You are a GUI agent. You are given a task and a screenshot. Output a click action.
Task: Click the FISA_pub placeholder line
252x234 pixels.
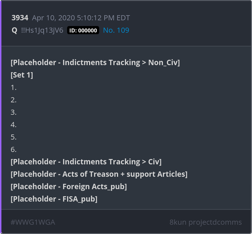54,199
